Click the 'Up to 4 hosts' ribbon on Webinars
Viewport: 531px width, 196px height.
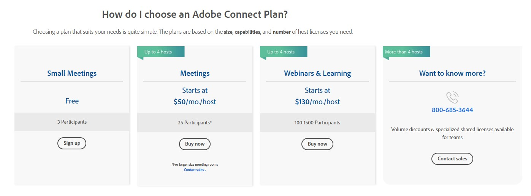(284, 52)
